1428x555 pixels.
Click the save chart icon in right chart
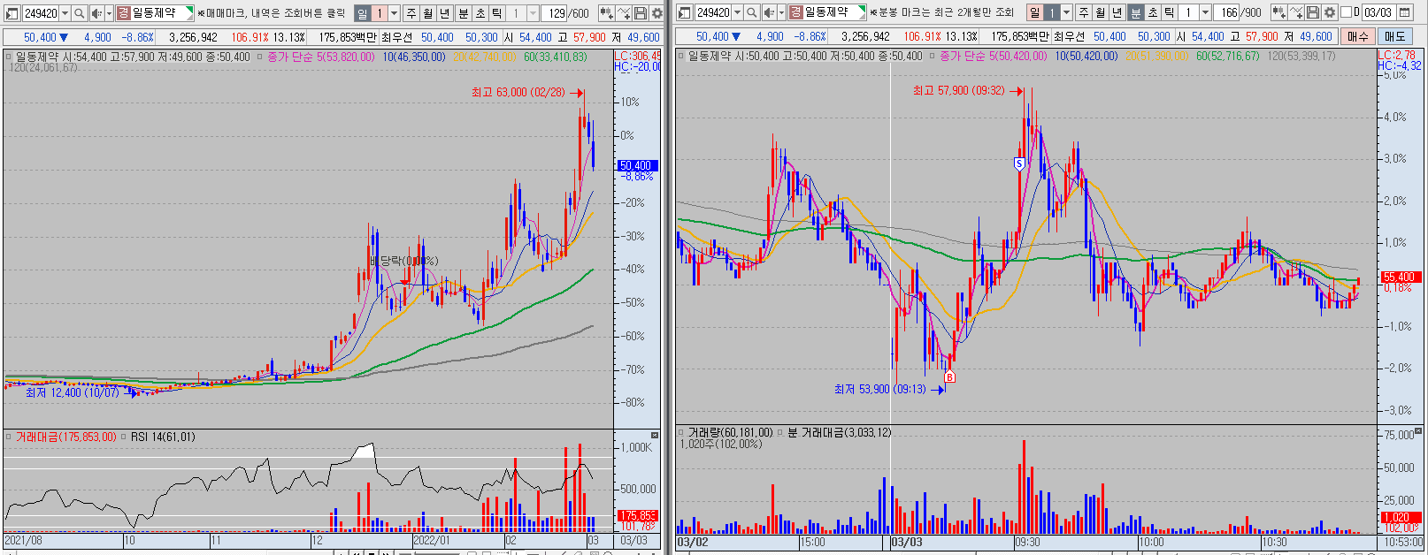[x=1313, y=13]
